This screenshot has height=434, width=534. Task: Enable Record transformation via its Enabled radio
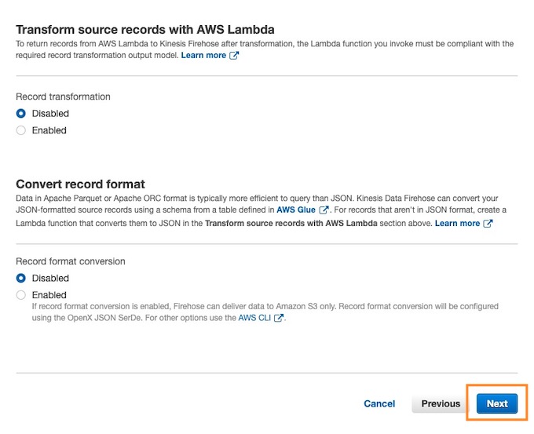point(20,130)
